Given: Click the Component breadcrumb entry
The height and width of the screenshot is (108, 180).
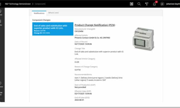Looking at the screenshot, I should click(40, 4).
